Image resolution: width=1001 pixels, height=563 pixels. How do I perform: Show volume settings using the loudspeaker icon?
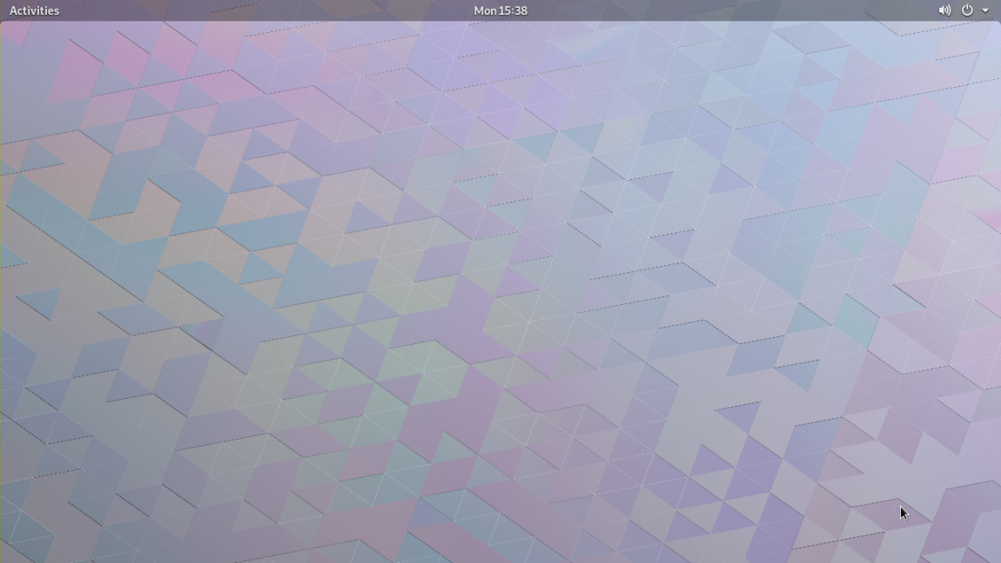point(944,10)
